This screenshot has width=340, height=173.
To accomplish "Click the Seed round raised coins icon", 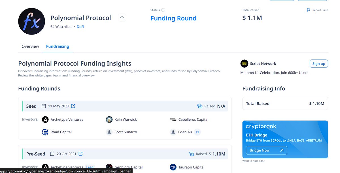I will (x=200, y=106).
